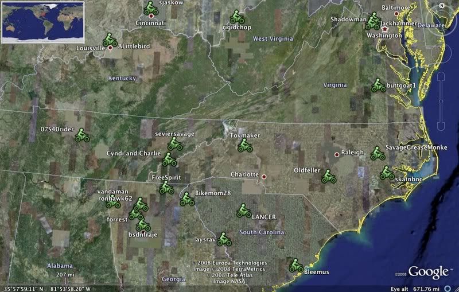Select the skatnbnc motorcycle placemark
This screenshot has height=292, width=459.
(x=387, y=173)
